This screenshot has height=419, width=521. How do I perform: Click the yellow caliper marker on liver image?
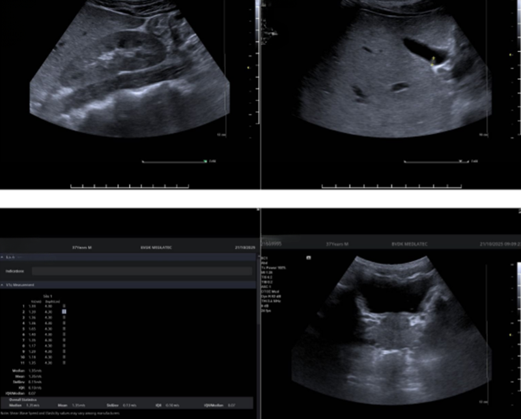(432, 60)
